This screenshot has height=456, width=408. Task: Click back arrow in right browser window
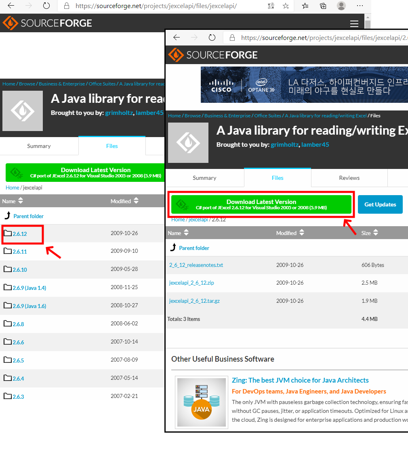(177, 37)
